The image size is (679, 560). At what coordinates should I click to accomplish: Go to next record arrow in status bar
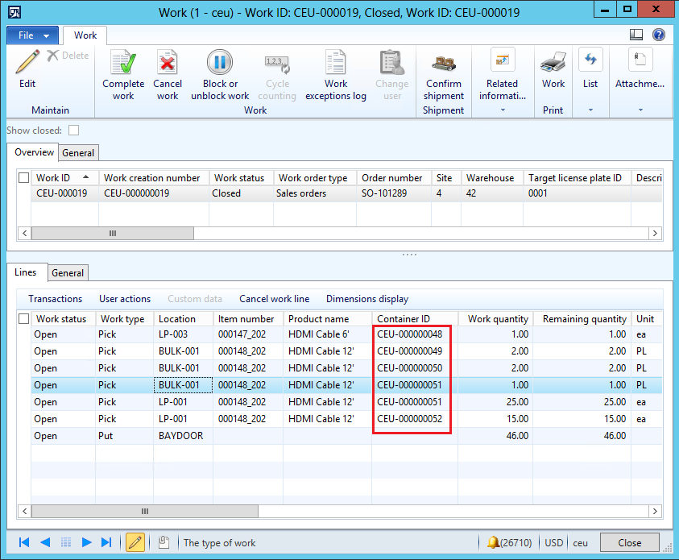pos(87,542)
